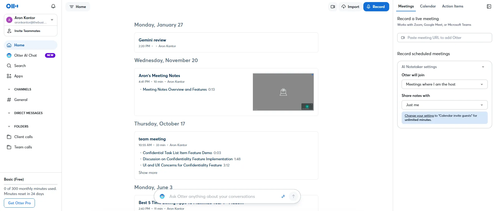Open the team meeting conversation
This screenshot has width=496, height=211.
[x=152, y=139]
